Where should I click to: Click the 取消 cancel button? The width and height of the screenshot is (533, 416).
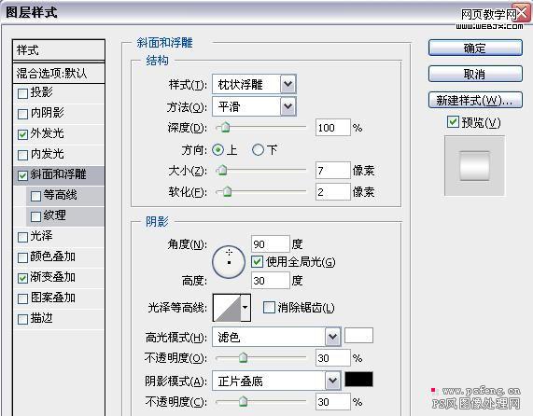pyautogui.click(x=475, y=74)
